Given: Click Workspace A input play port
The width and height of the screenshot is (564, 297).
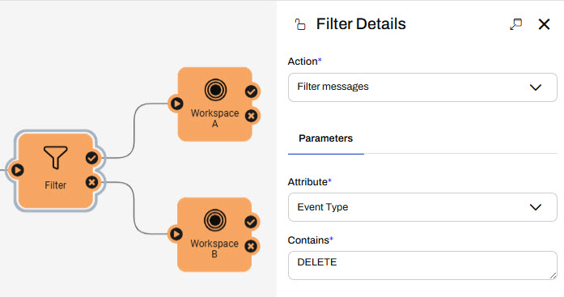Looking at the screenshot, I should 176,104.
